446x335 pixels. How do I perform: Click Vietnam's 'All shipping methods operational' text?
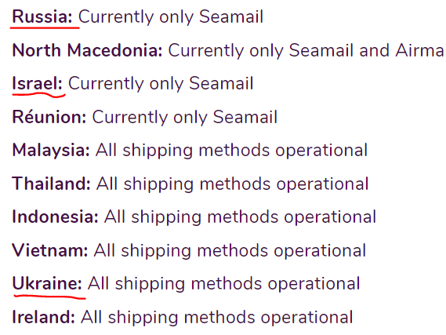pos(230,250)
